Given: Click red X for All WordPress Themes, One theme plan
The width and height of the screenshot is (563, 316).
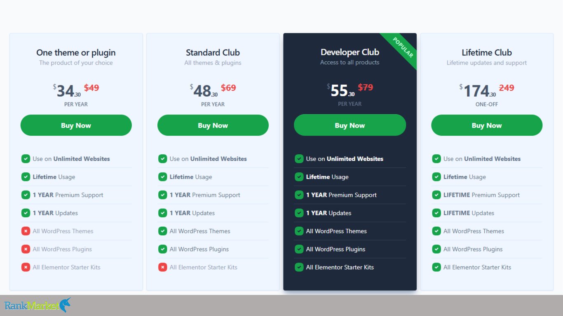Looking at the screenshot, I should click(x=26, y=231).
